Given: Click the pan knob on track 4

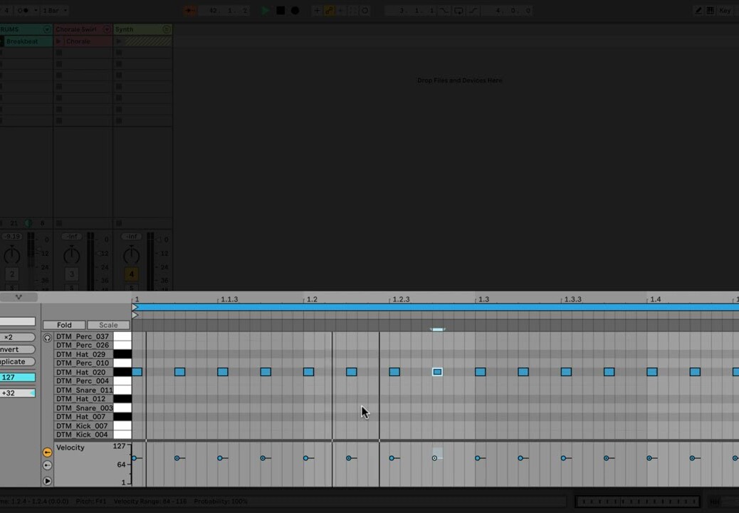Looking at the screenshot, I should [132, 256].
